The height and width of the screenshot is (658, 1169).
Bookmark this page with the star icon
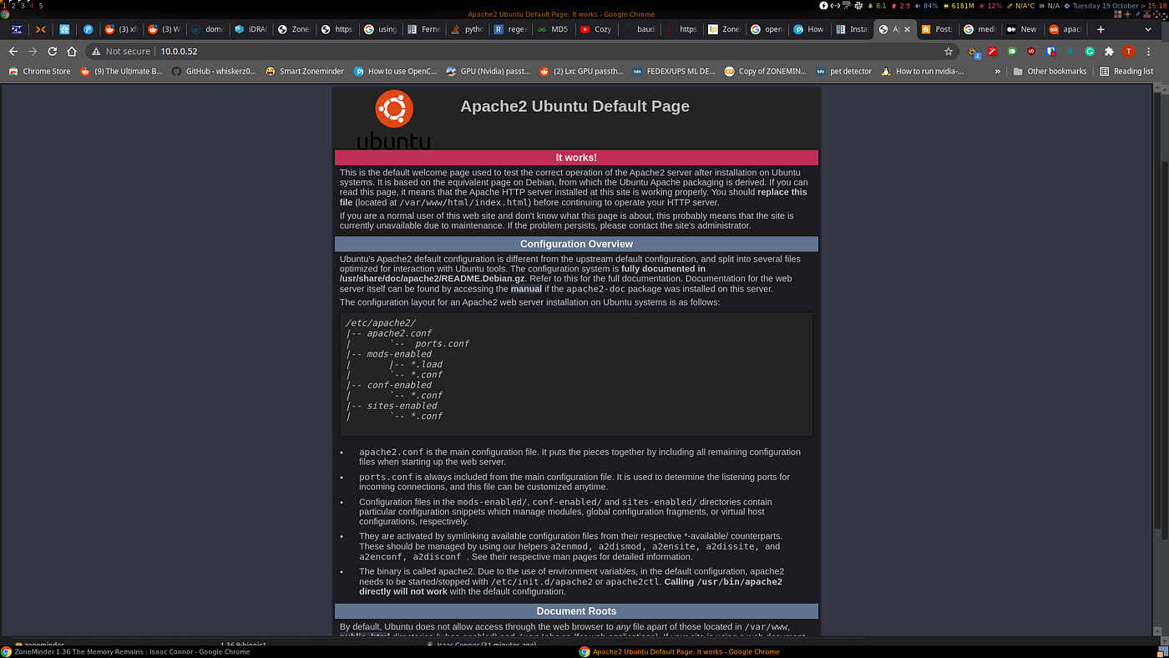pos(949,51)
